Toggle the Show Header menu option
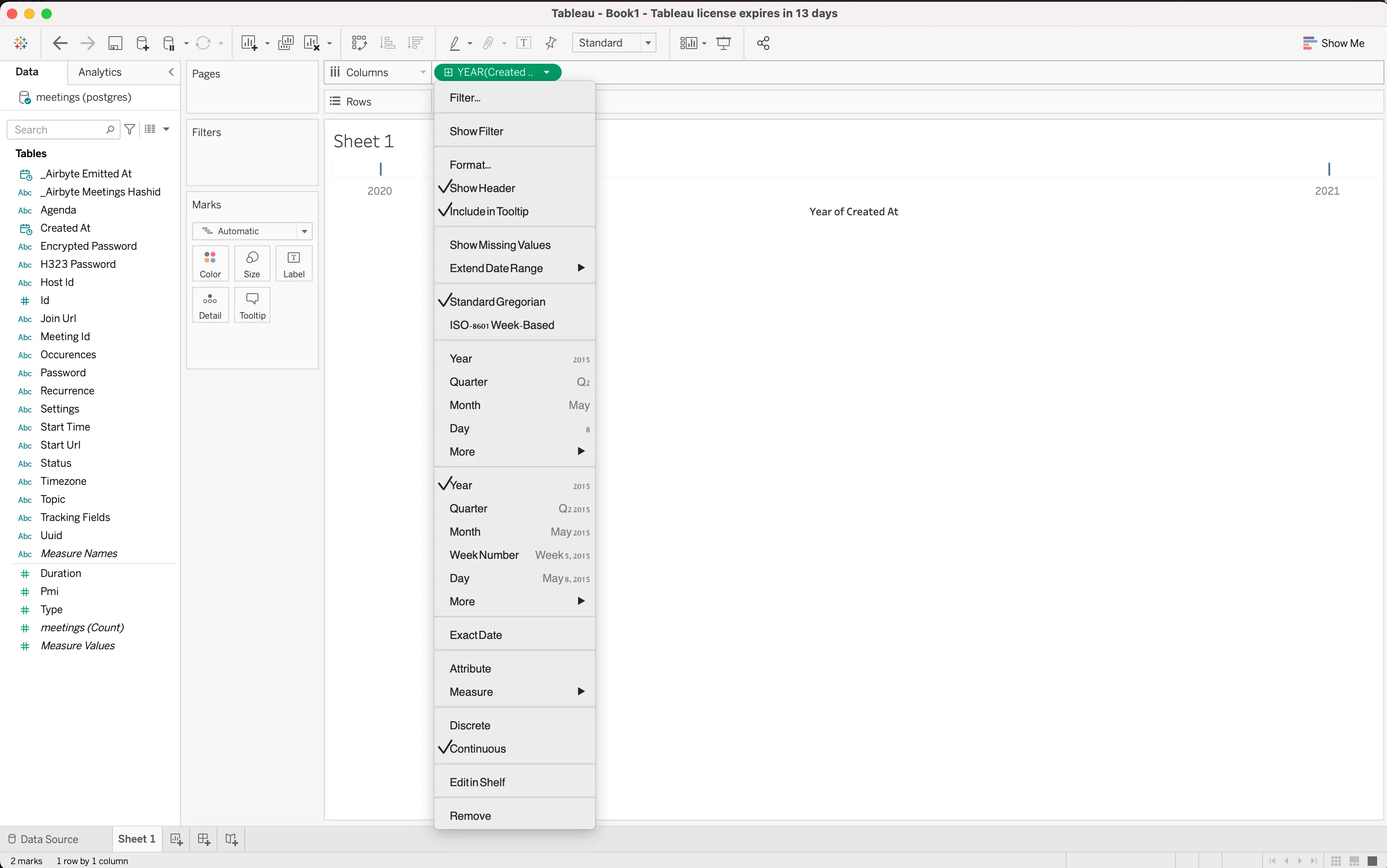The image size is (1387, 868). [482, 188]
